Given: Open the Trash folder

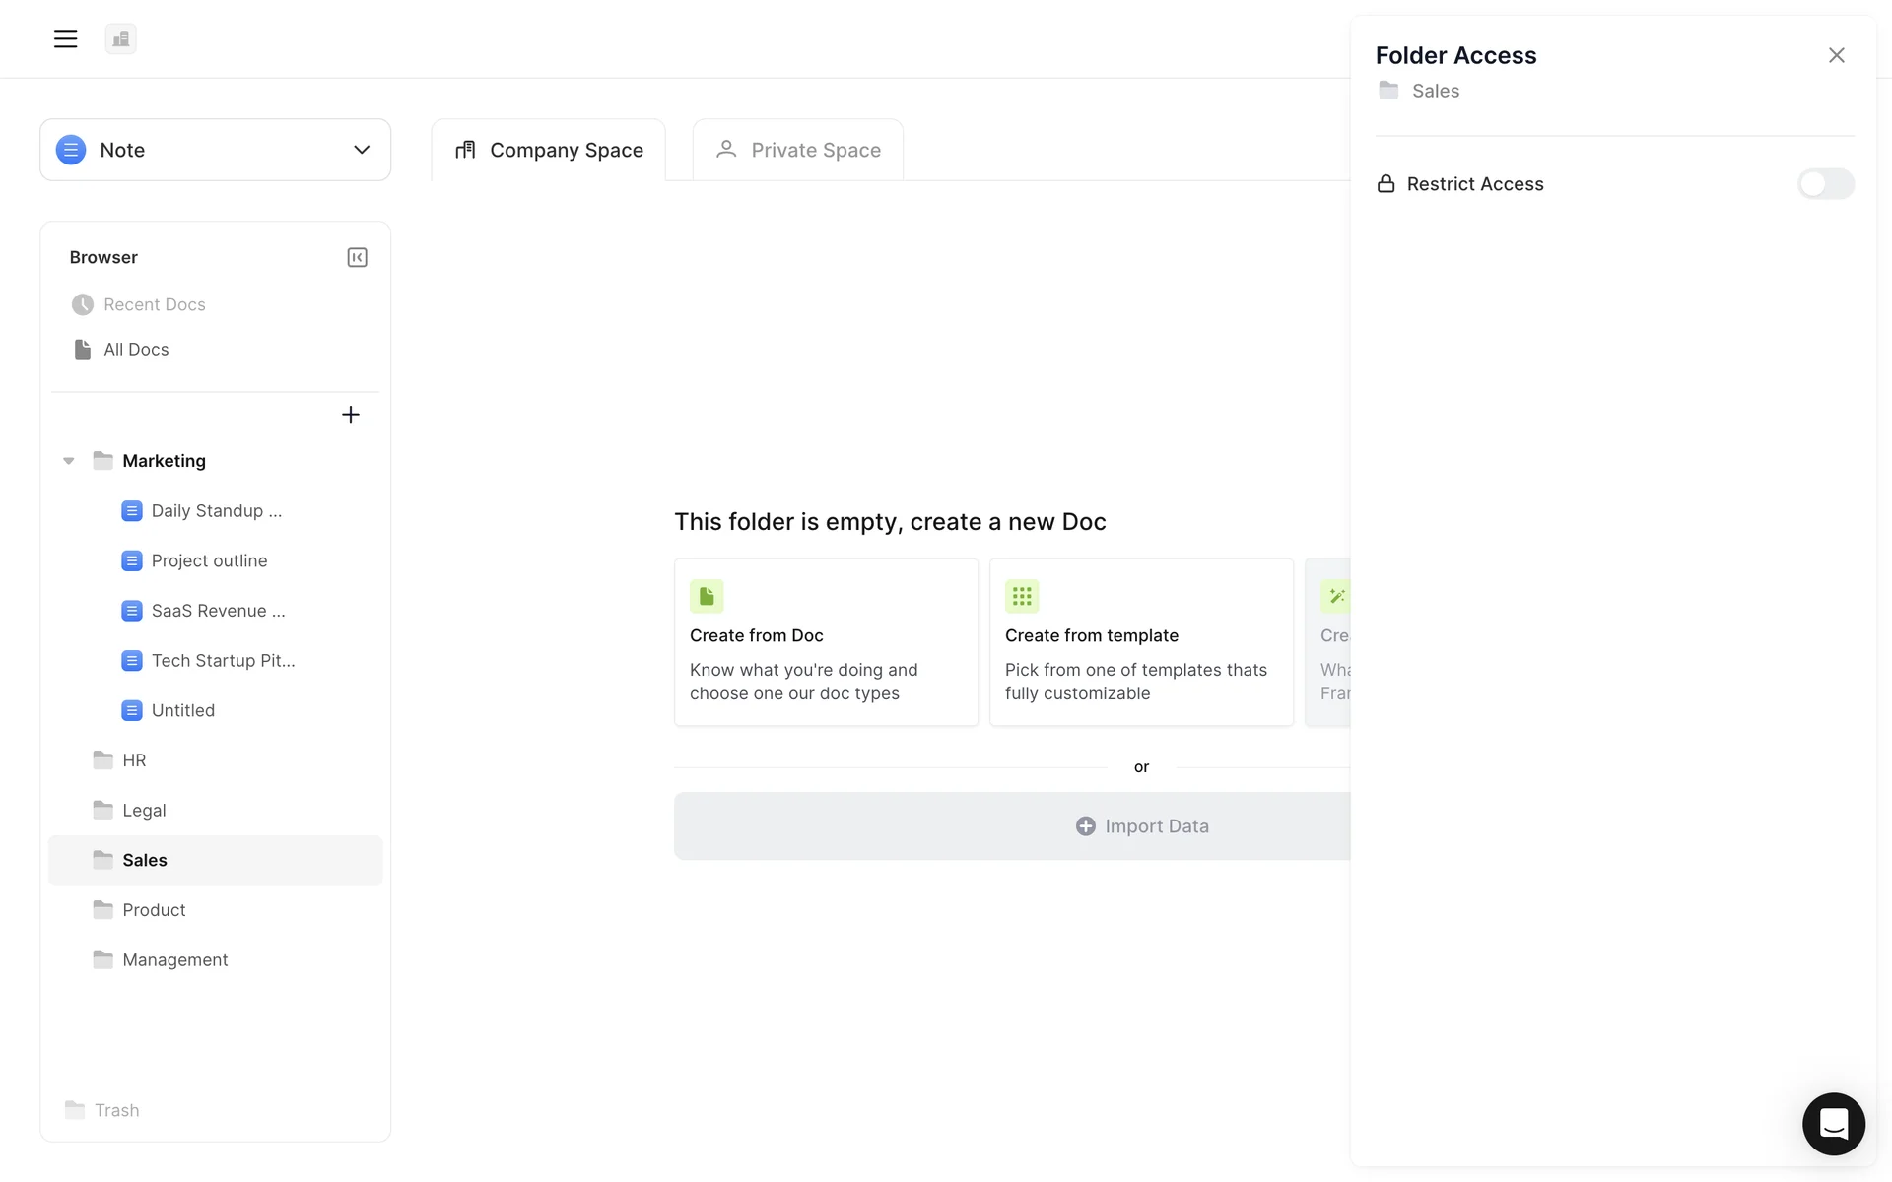Looking at the screenshot, I should [115, 1111].
